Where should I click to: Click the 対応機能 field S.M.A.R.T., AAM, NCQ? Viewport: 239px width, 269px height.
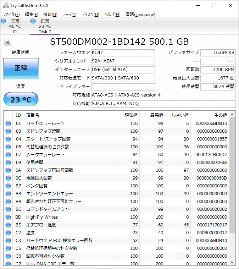click(163, 104)
